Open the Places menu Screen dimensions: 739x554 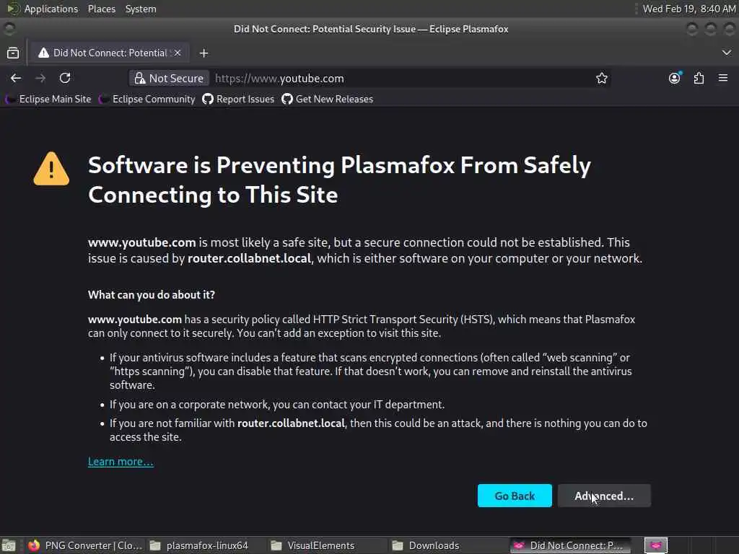tap(101, 9)
